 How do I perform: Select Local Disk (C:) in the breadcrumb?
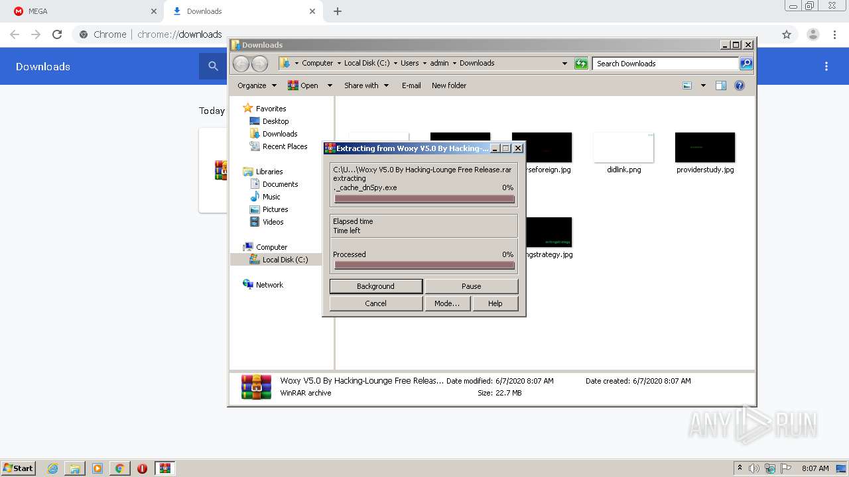click(367, 63)
